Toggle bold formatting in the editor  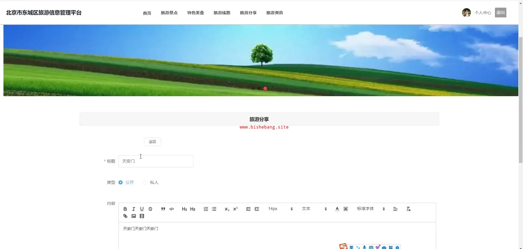click(x=125, y=209)
